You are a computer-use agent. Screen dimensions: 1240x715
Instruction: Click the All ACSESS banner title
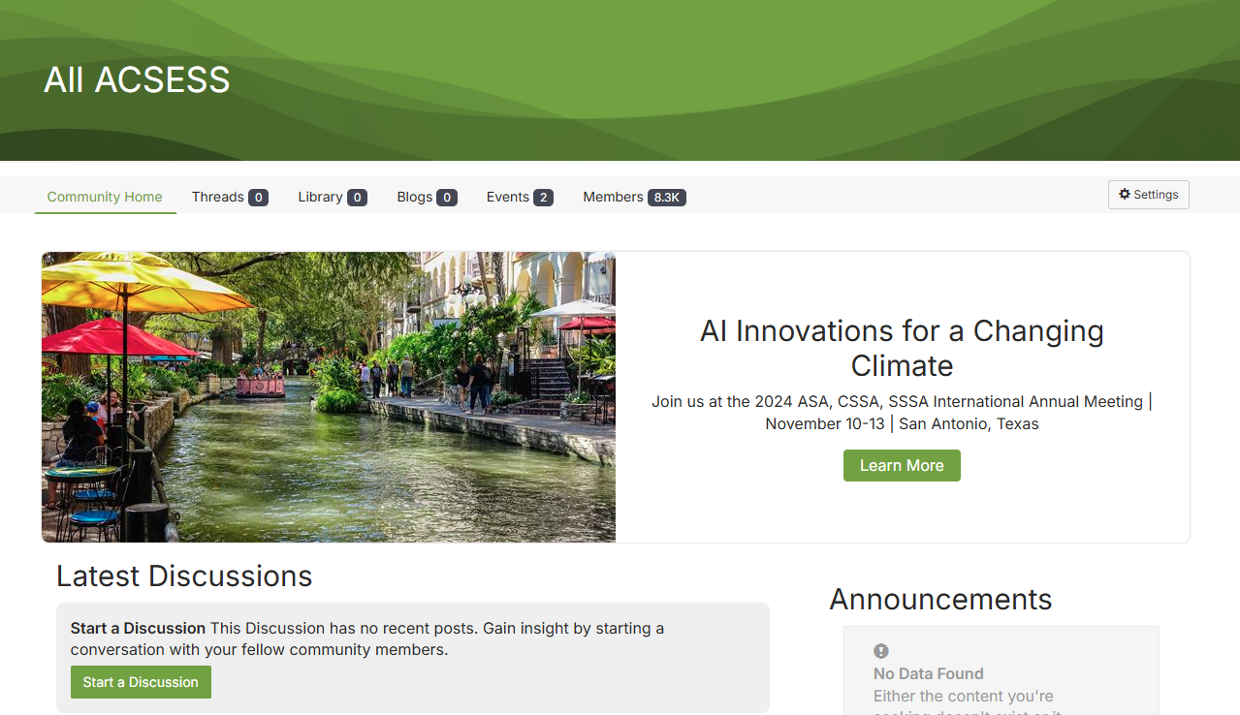[136, 80]
